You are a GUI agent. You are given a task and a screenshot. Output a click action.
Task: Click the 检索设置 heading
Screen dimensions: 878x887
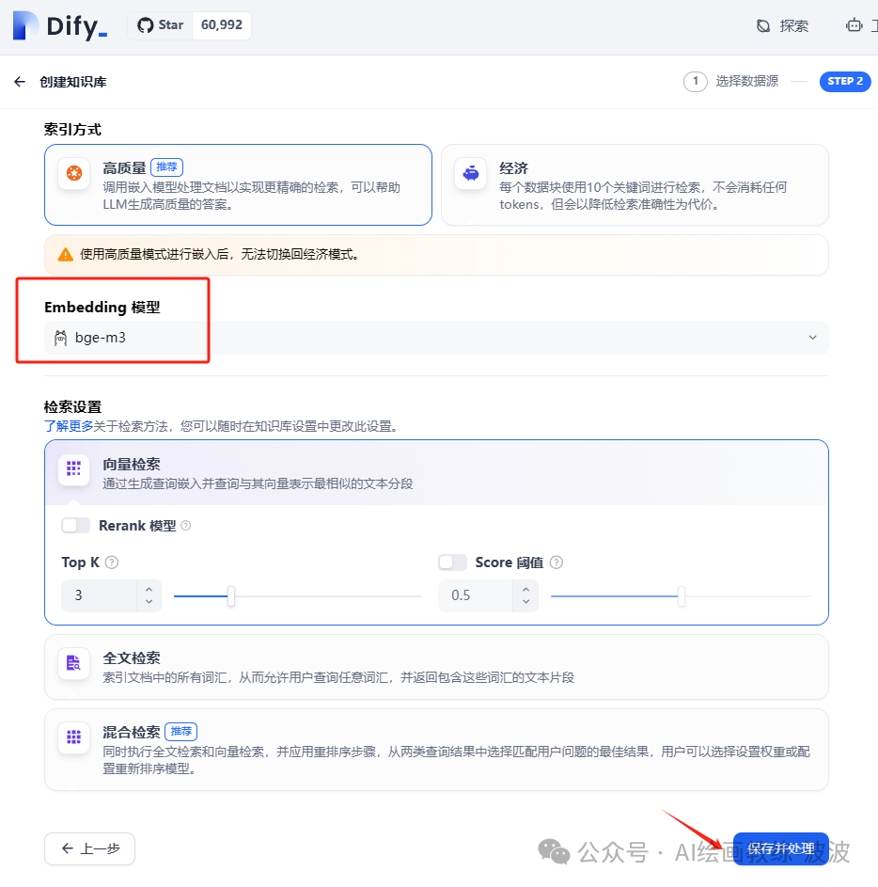coord(73,406)
